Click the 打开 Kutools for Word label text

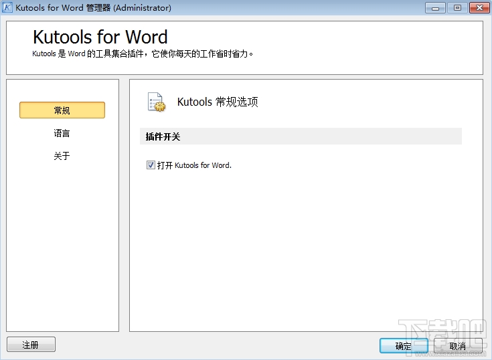tap(194, 165)
